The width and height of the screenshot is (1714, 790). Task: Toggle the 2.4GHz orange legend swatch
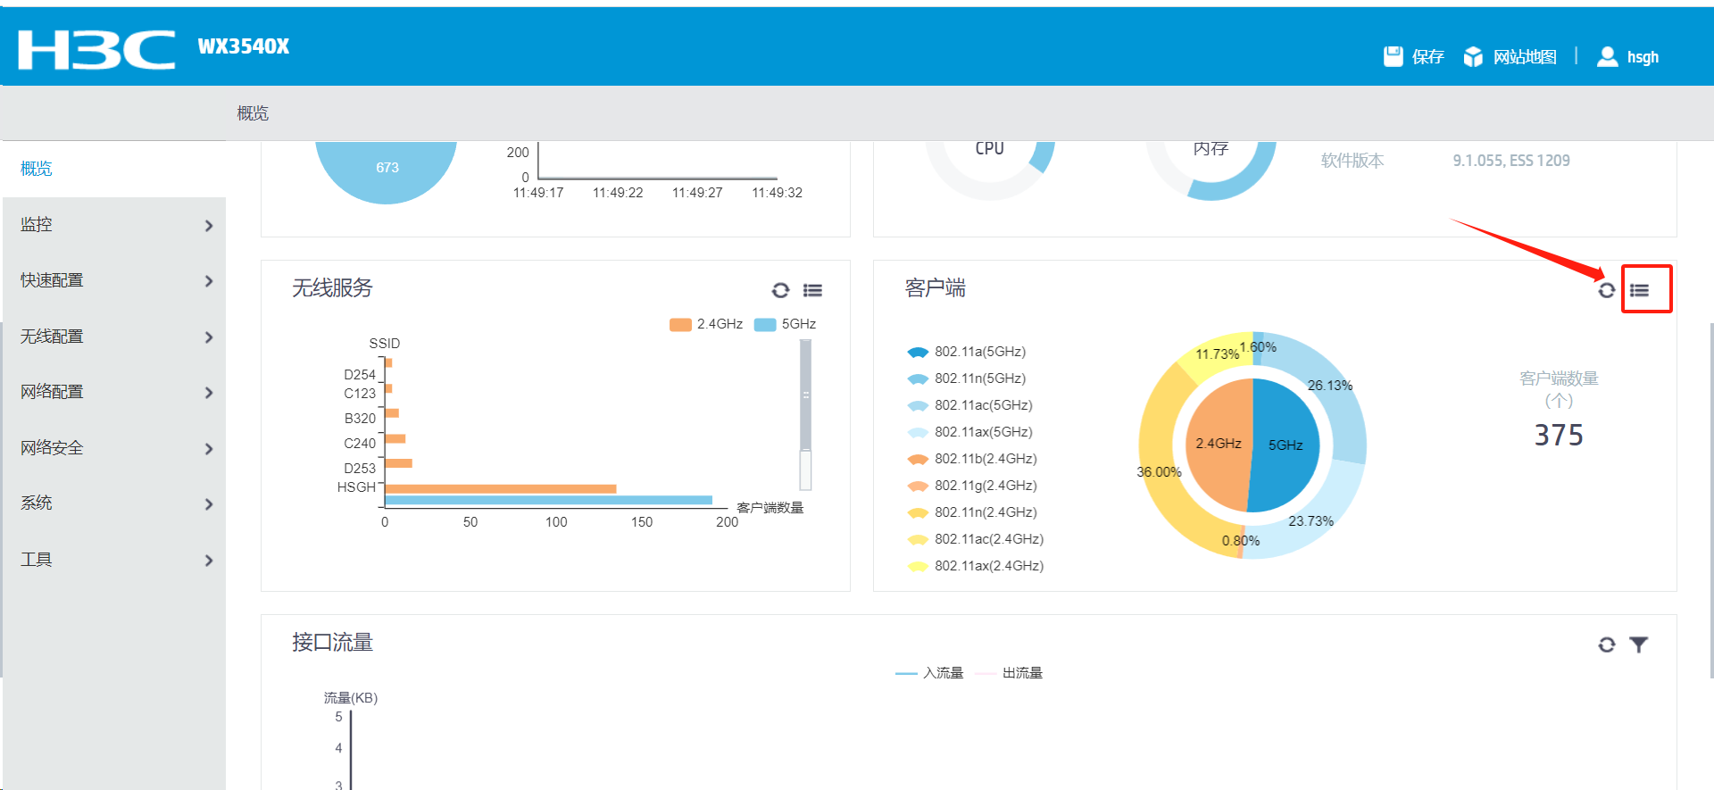click(680, 324)
